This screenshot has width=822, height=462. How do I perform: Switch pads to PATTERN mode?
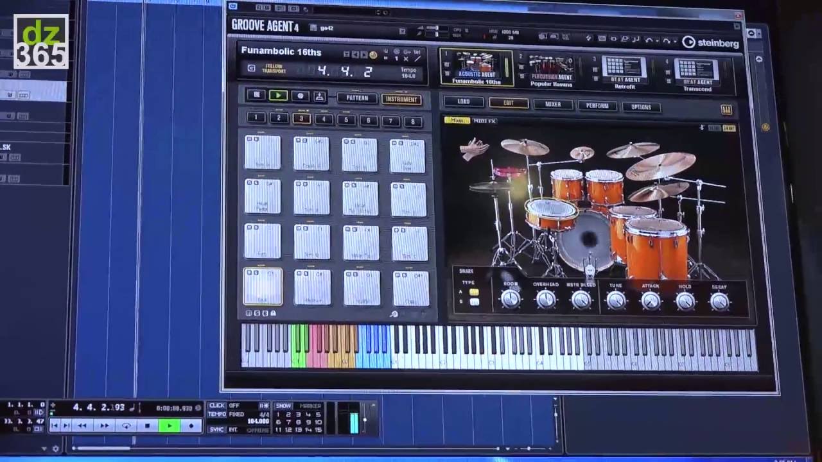pyautogui.click(x=356, y=98)
